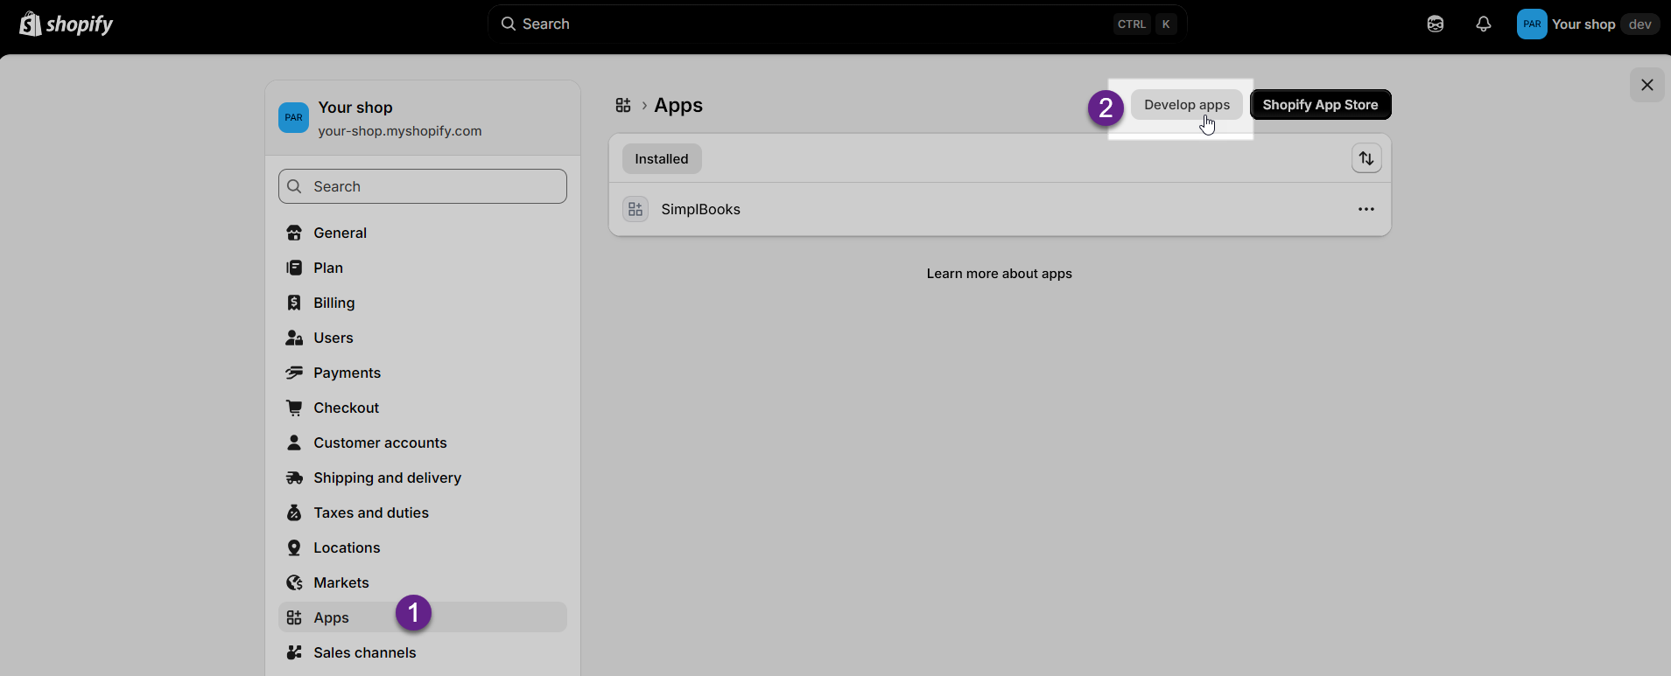Click the sort arrows button
The height and width of the screenshot is (676, 1671).
click(x=1366, y=158)
